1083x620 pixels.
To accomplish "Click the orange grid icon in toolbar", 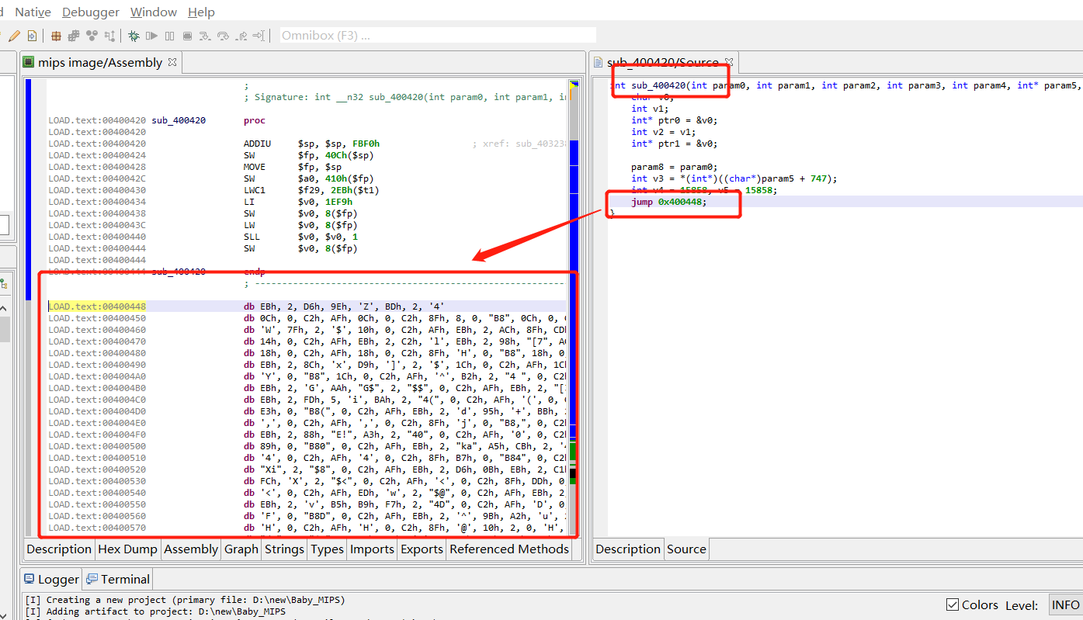I will (x=56, y=36).
